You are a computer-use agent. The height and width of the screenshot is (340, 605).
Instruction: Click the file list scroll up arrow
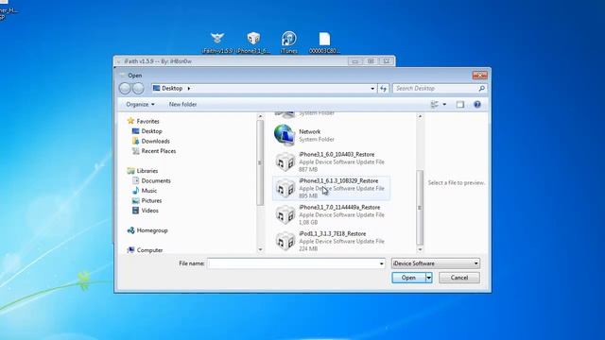click(420, 116)
